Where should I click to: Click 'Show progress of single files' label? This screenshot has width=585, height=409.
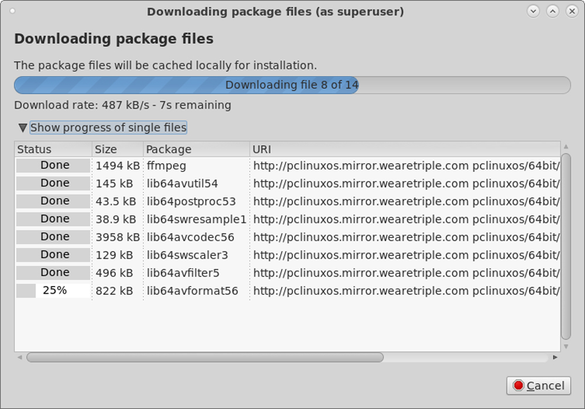click(x=108, y=128)
